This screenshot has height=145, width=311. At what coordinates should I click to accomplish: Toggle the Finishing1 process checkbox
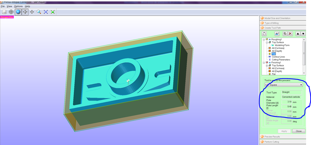267,62
